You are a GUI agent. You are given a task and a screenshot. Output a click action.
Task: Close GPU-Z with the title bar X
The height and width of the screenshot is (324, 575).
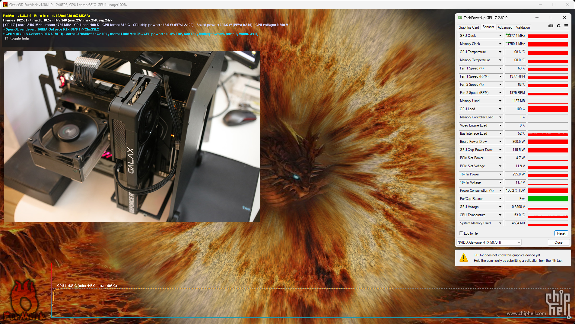(x=564, y=18)
